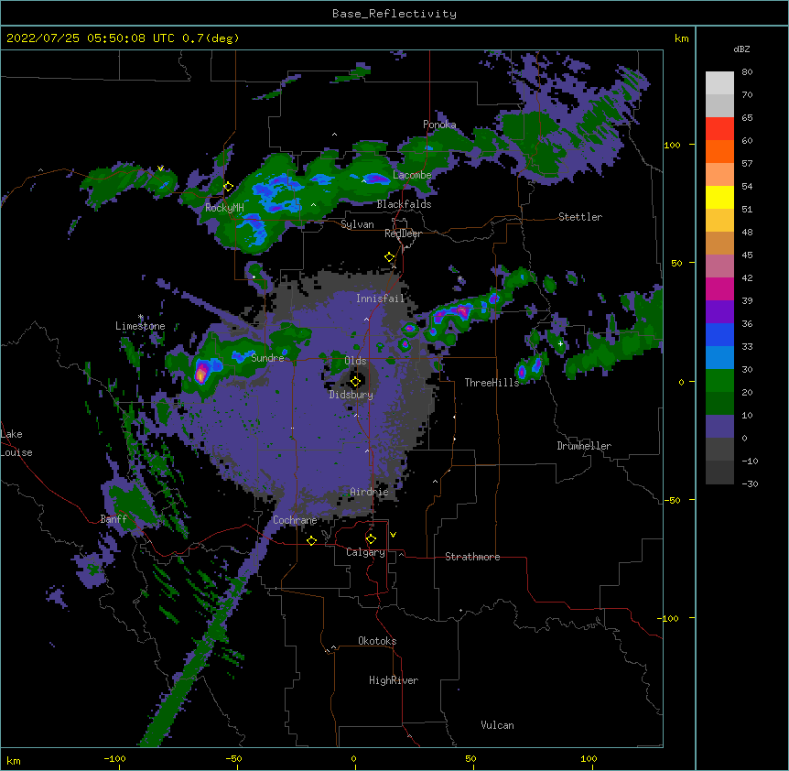Click the RockyMH town label
Image resolution: width=789 pixels, height=771 pixels.
click(224, 208)
